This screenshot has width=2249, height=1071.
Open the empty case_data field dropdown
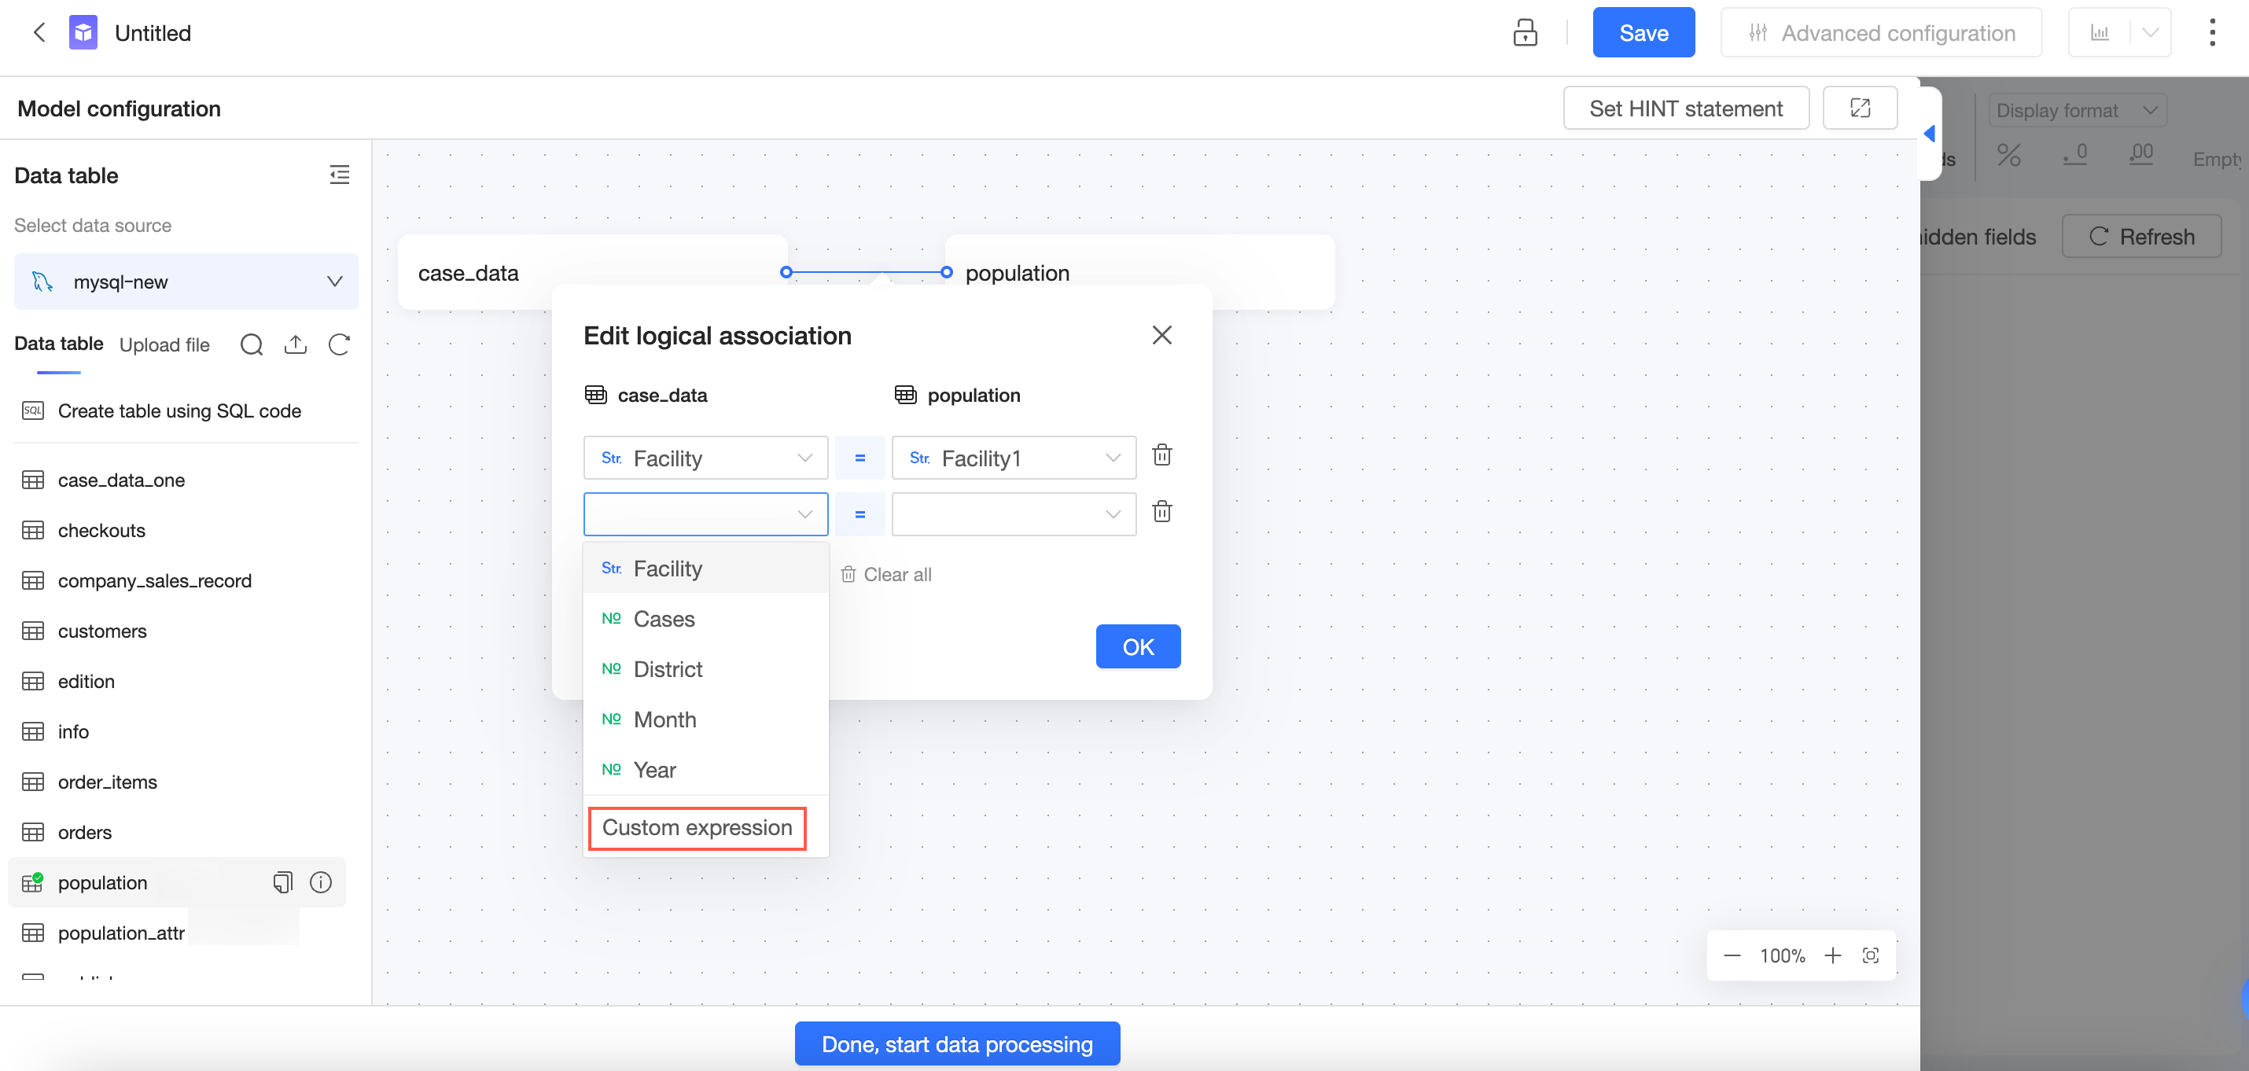[705, 515]
